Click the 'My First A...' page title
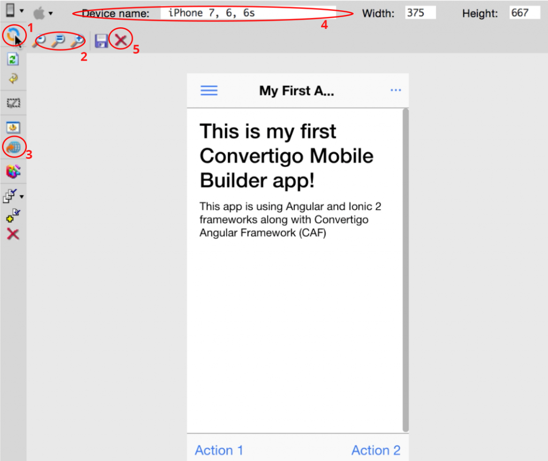The image size is (548, 461). tap(296, 90)
